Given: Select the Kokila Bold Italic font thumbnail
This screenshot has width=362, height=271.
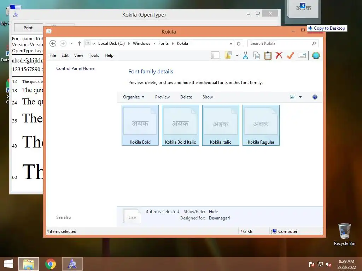Looking at the screenshot, I should tap(180, 125).
